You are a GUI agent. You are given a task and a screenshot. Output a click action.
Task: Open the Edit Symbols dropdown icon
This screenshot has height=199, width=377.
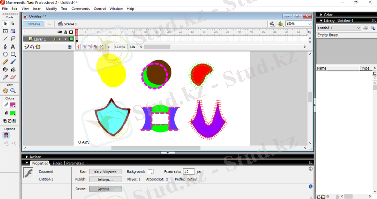280,24
